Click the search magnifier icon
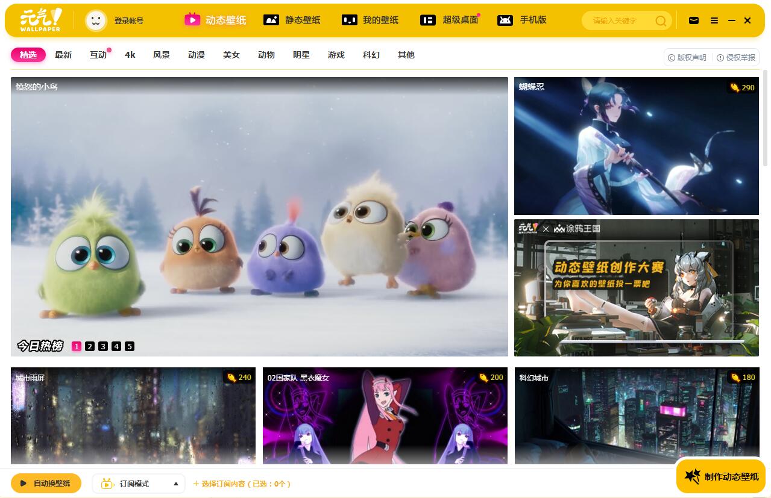Image resolution: width=771 pixels, height=498 pixels. [661, 21]
